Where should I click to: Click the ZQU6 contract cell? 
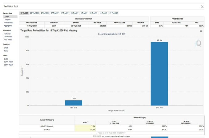54,26
